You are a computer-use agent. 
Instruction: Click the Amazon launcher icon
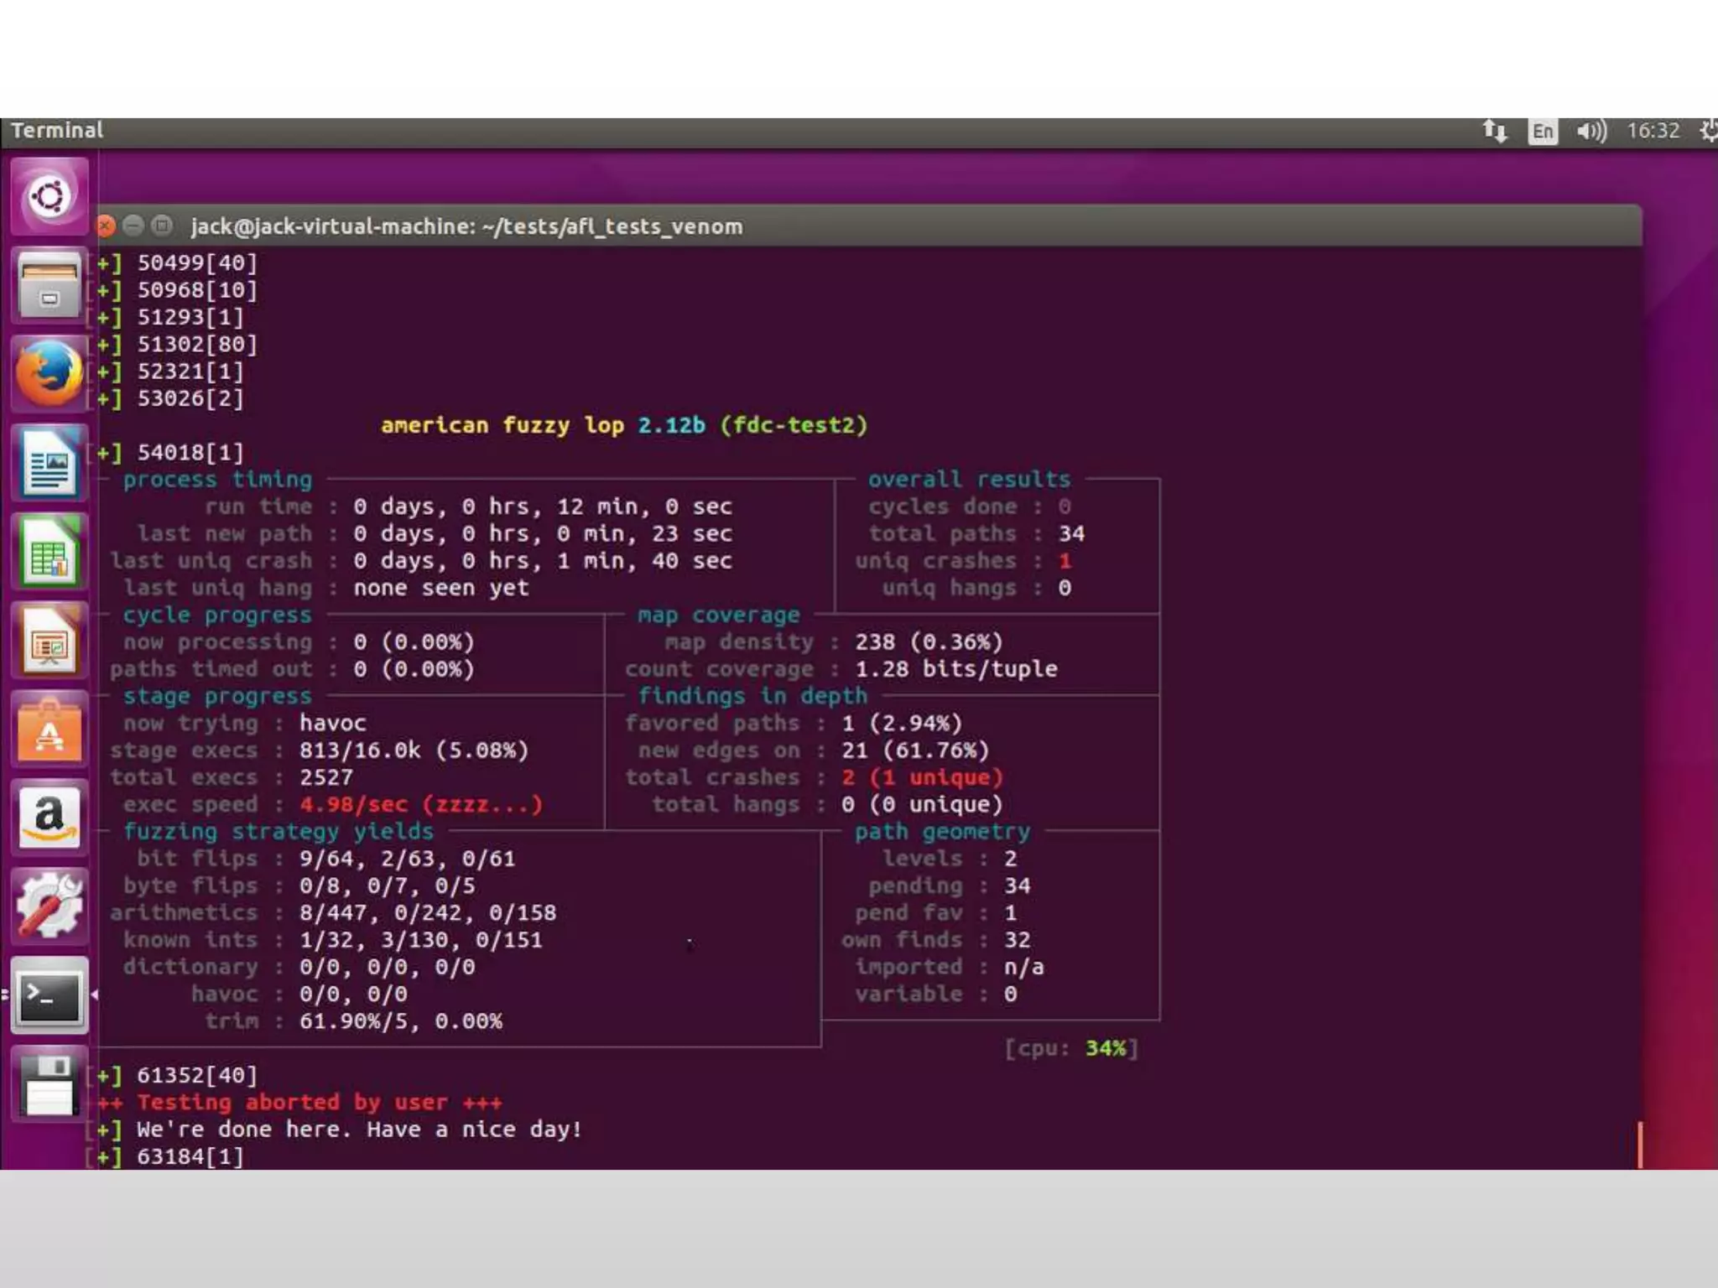coord(49,819)
